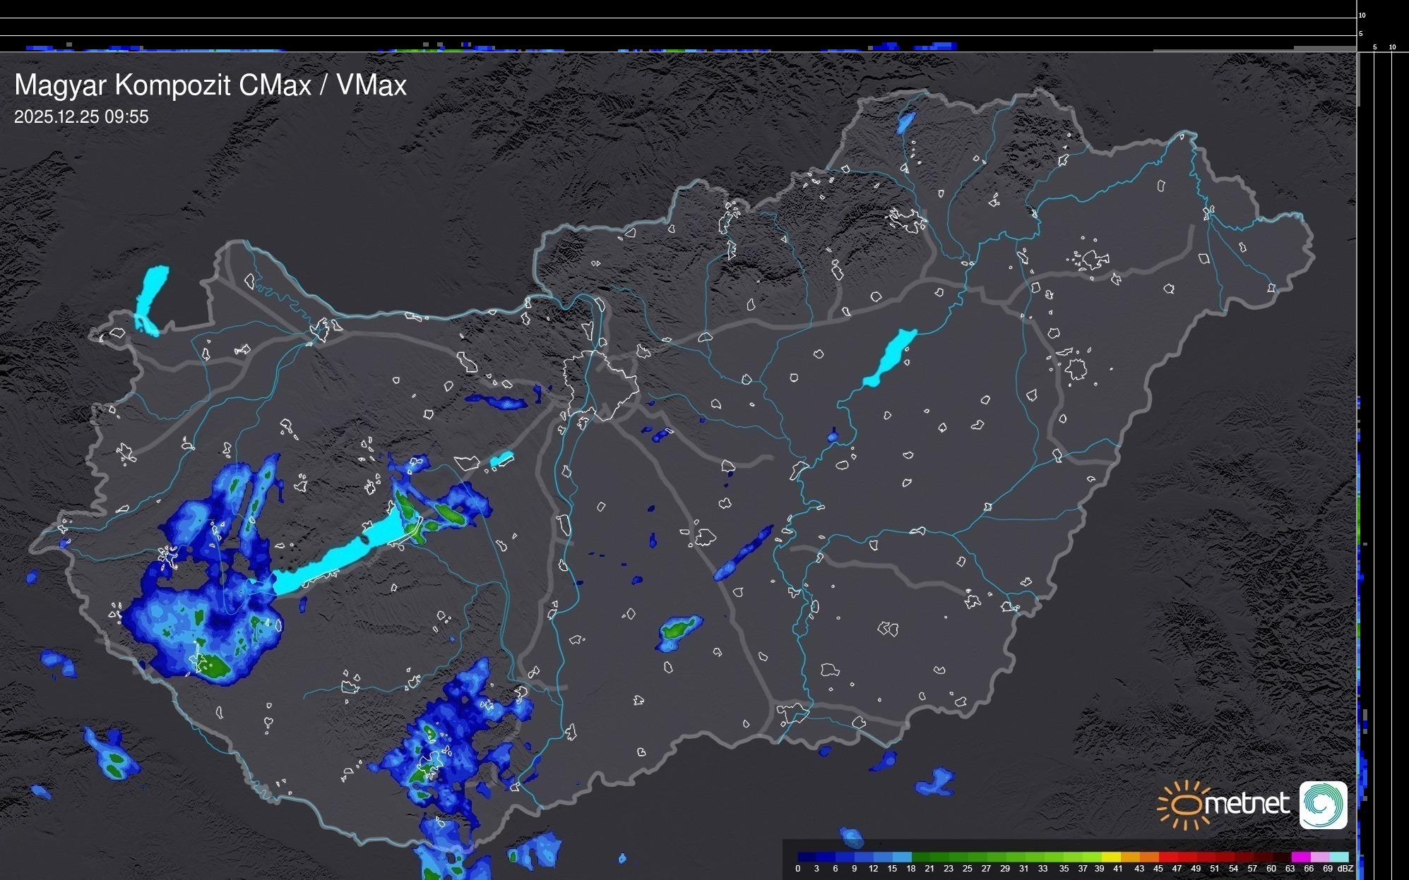This screenshot has height=880, width=1409.
Task: Click the metnet text wordmark
Action: [1247, 804]
